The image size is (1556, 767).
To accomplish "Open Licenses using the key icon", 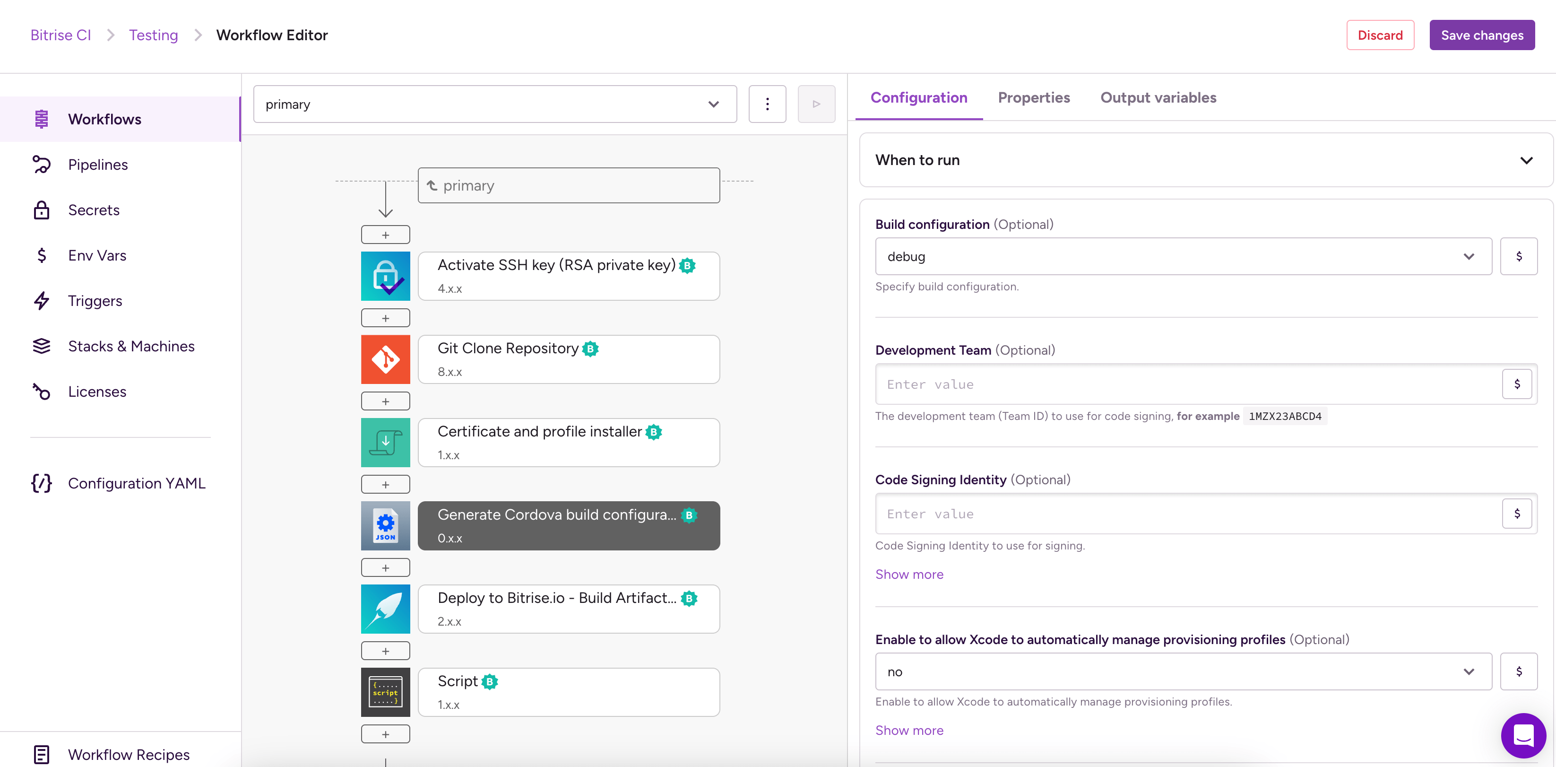I will [x=41, y=391].
